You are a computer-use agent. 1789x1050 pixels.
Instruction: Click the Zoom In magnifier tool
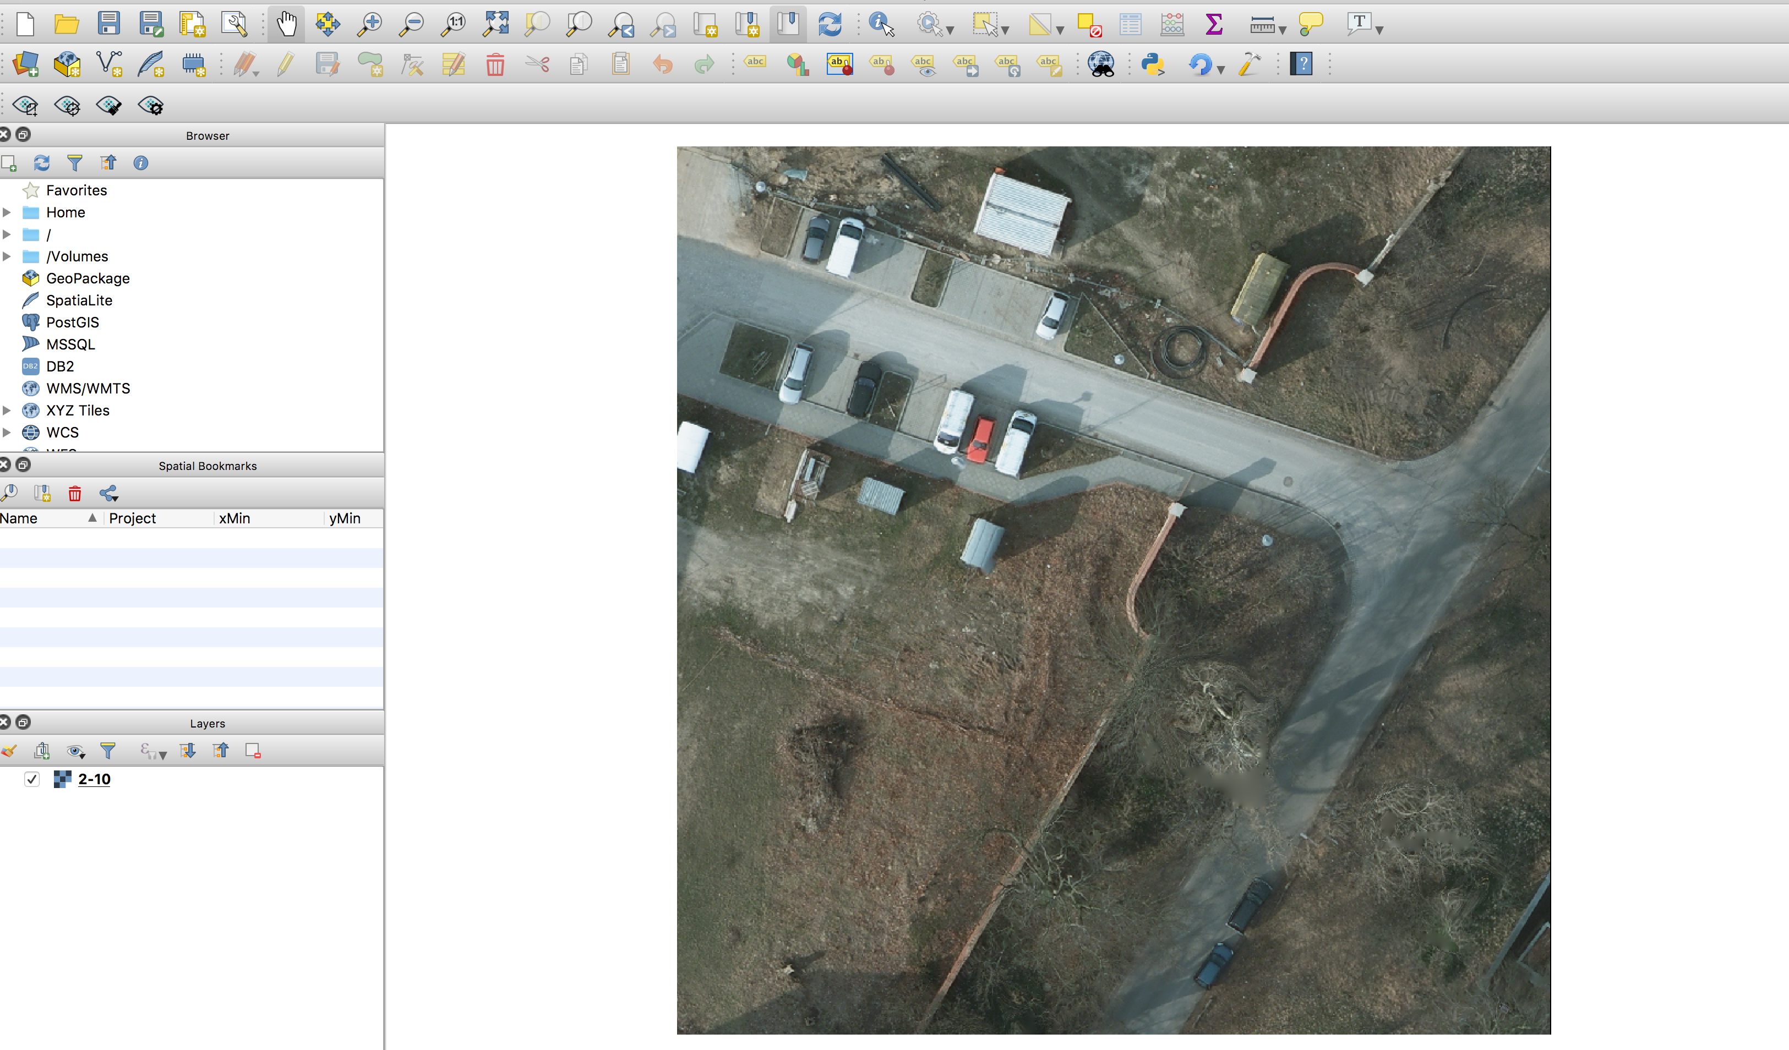coord(370,24)
